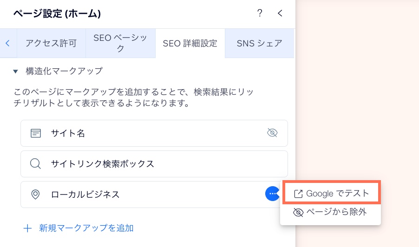This screenshot has height=247, width=419.
Task: Switch to the SEO ベーシック tab
Action: [x=120, y=43]
